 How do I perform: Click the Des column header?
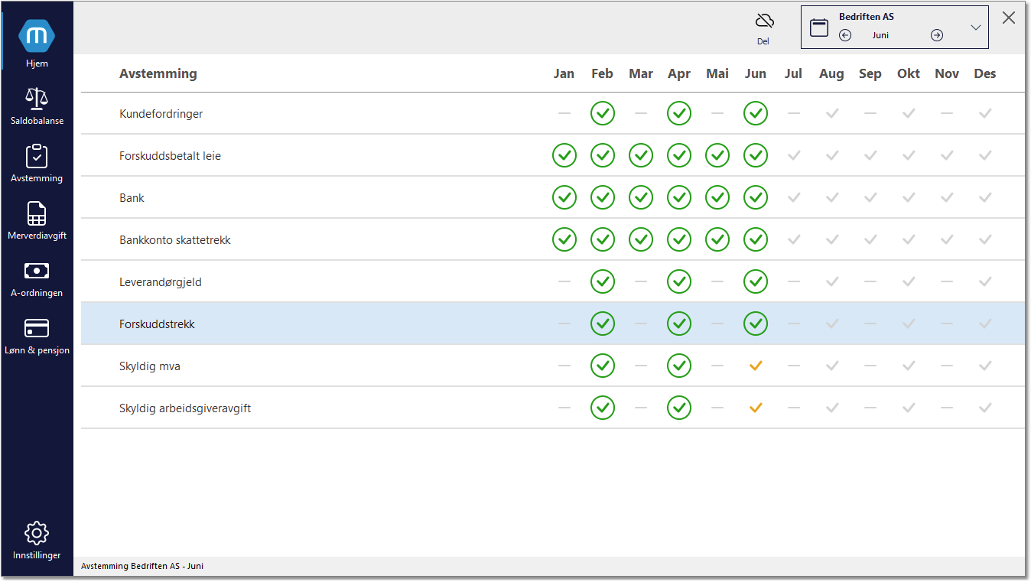point(985,73)
